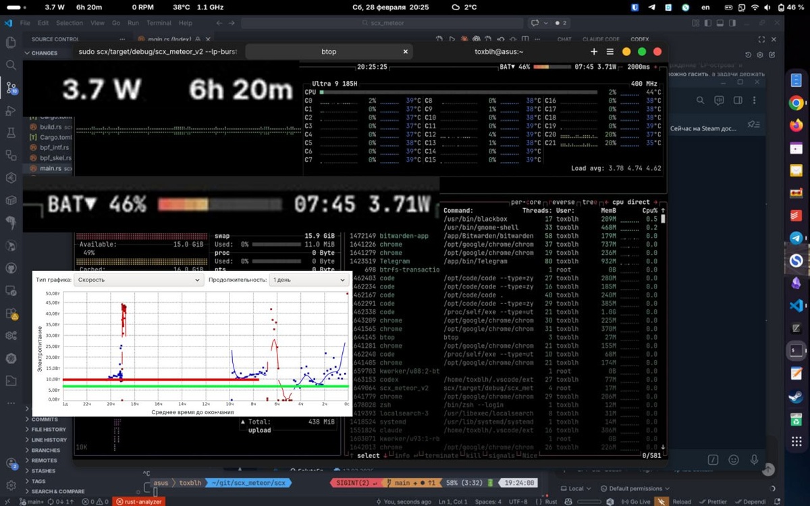Click chat history icon in Codex panel
Screen dimensions: 810x506
point(748,56)
